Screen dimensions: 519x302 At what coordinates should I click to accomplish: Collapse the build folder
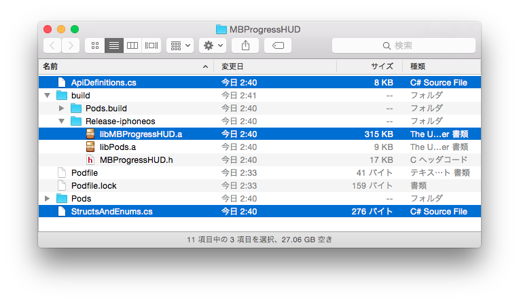(48, 96)
